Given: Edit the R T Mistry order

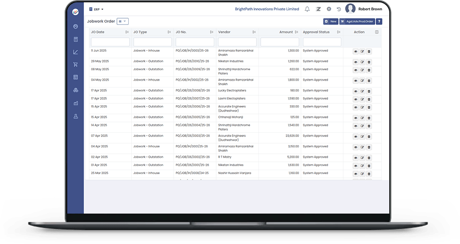Looking at the screenshot, I should (362, 158).
